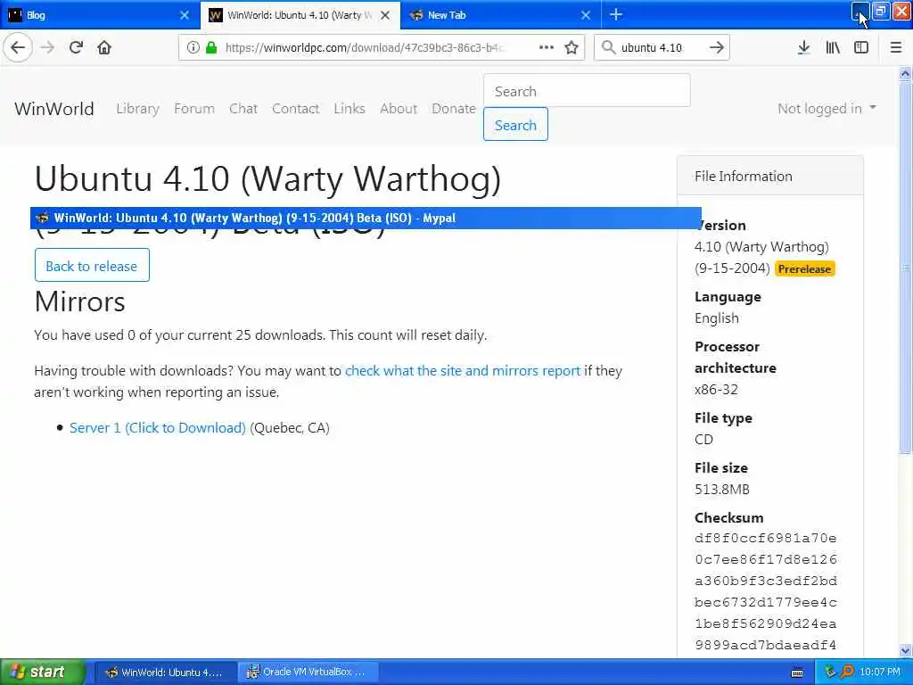
Task: Click the Prerelease badge
Action: point(805,268)
